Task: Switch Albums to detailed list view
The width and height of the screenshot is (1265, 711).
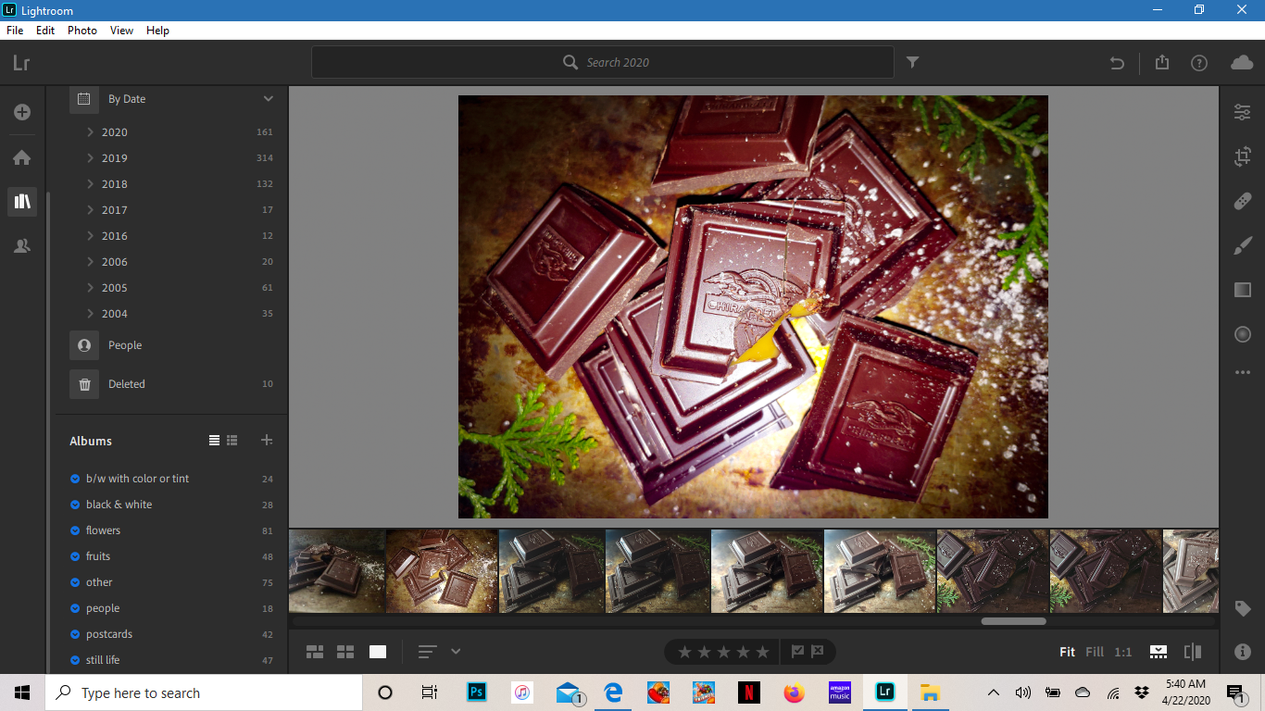Action: (232, 441)
